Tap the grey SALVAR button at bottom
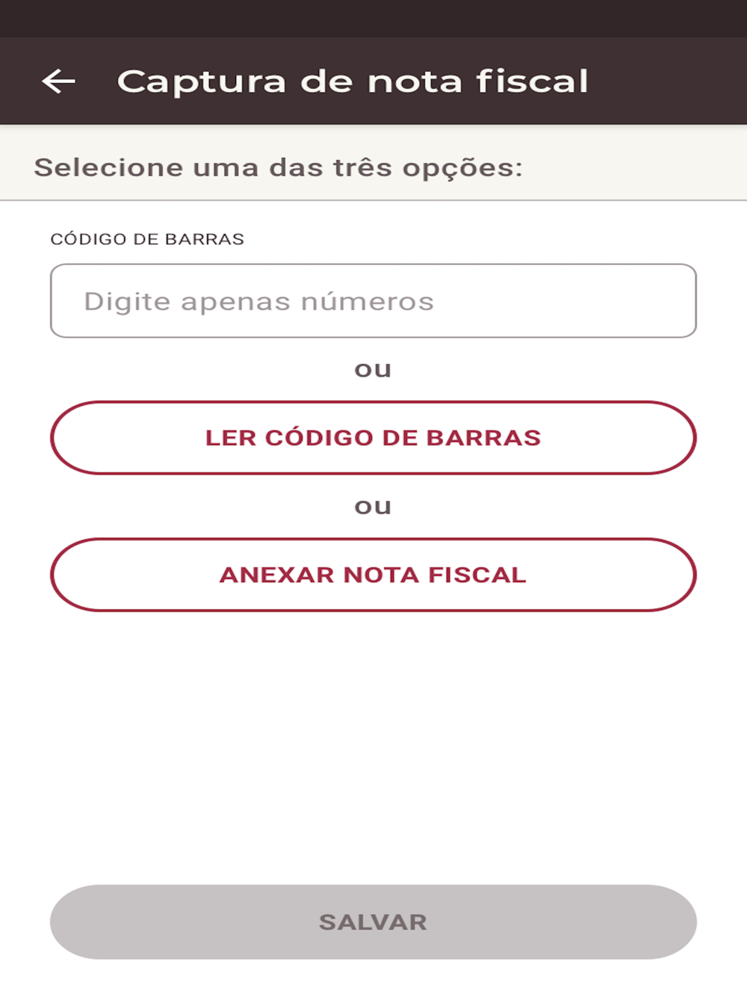 click(373, 922)
